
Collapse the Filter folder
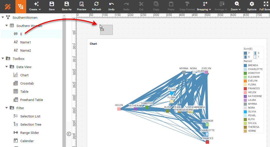click(6, 108)
